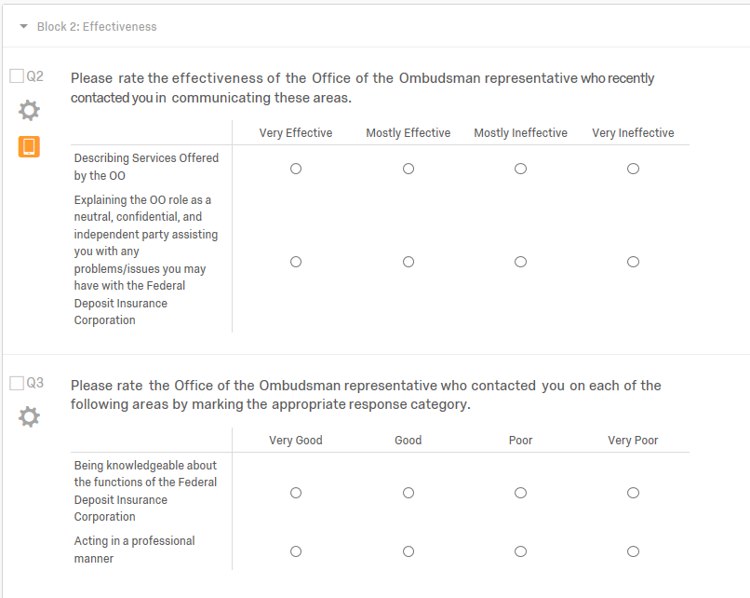Viewport: 750px width, 598px height.
Task: Click the Q3 question text to edit
Action: (x=365, y=395)
